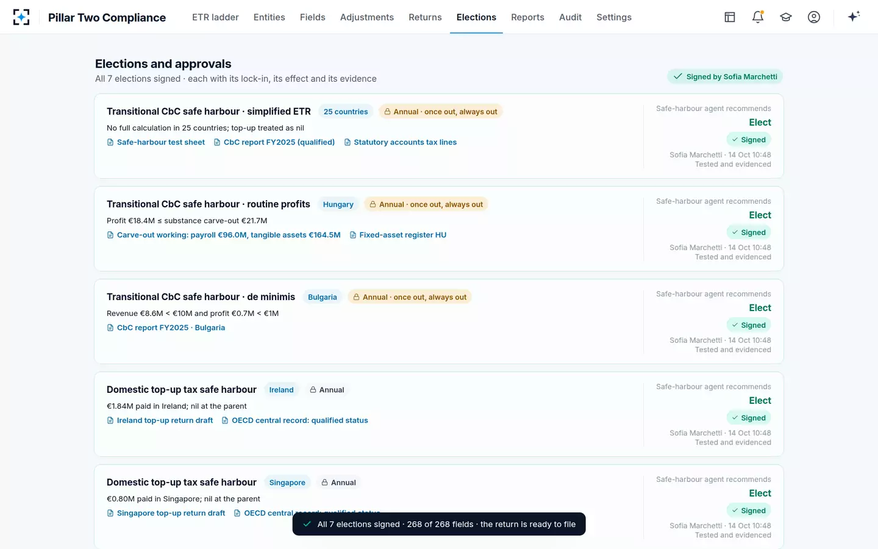Open the AI assistant sparkle icon
878x549 pixels.
[854, 16]
